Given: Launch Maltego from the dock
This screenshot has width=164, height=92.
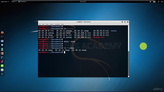Looking at the screenshot, I should point(2,57).
